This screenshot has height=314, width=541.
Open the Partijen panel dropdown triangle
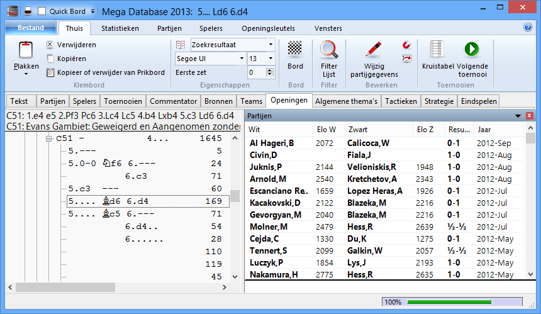(x=518, y=116)
